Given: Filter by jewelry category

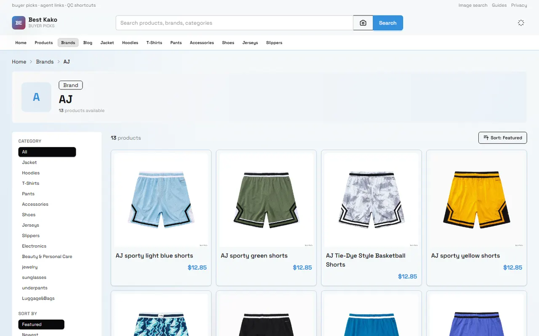Looking at the screenshot, I should [x=30, y=267].
